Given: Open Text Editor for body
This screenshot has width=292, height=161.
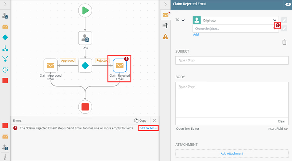Looking at the screenshot, I should point(188,129).
